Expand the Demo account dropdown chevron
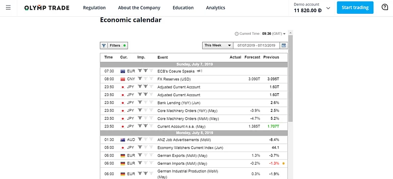Viewport: 393px width, 179px height. pyautogui.click(x=328, y=8)
